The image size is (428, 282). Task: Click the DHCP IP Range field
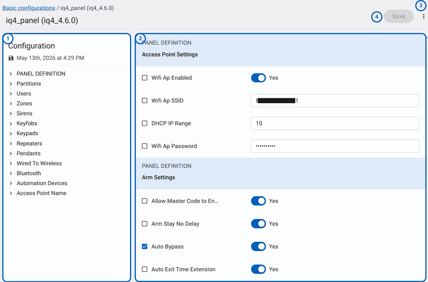coord(335,123)
